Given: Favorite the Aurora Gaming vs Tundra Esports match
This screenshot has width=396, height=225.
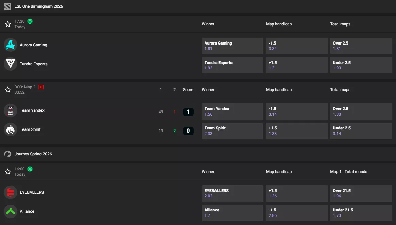Looking at the screenshot, I should click(x=7, y=24).
